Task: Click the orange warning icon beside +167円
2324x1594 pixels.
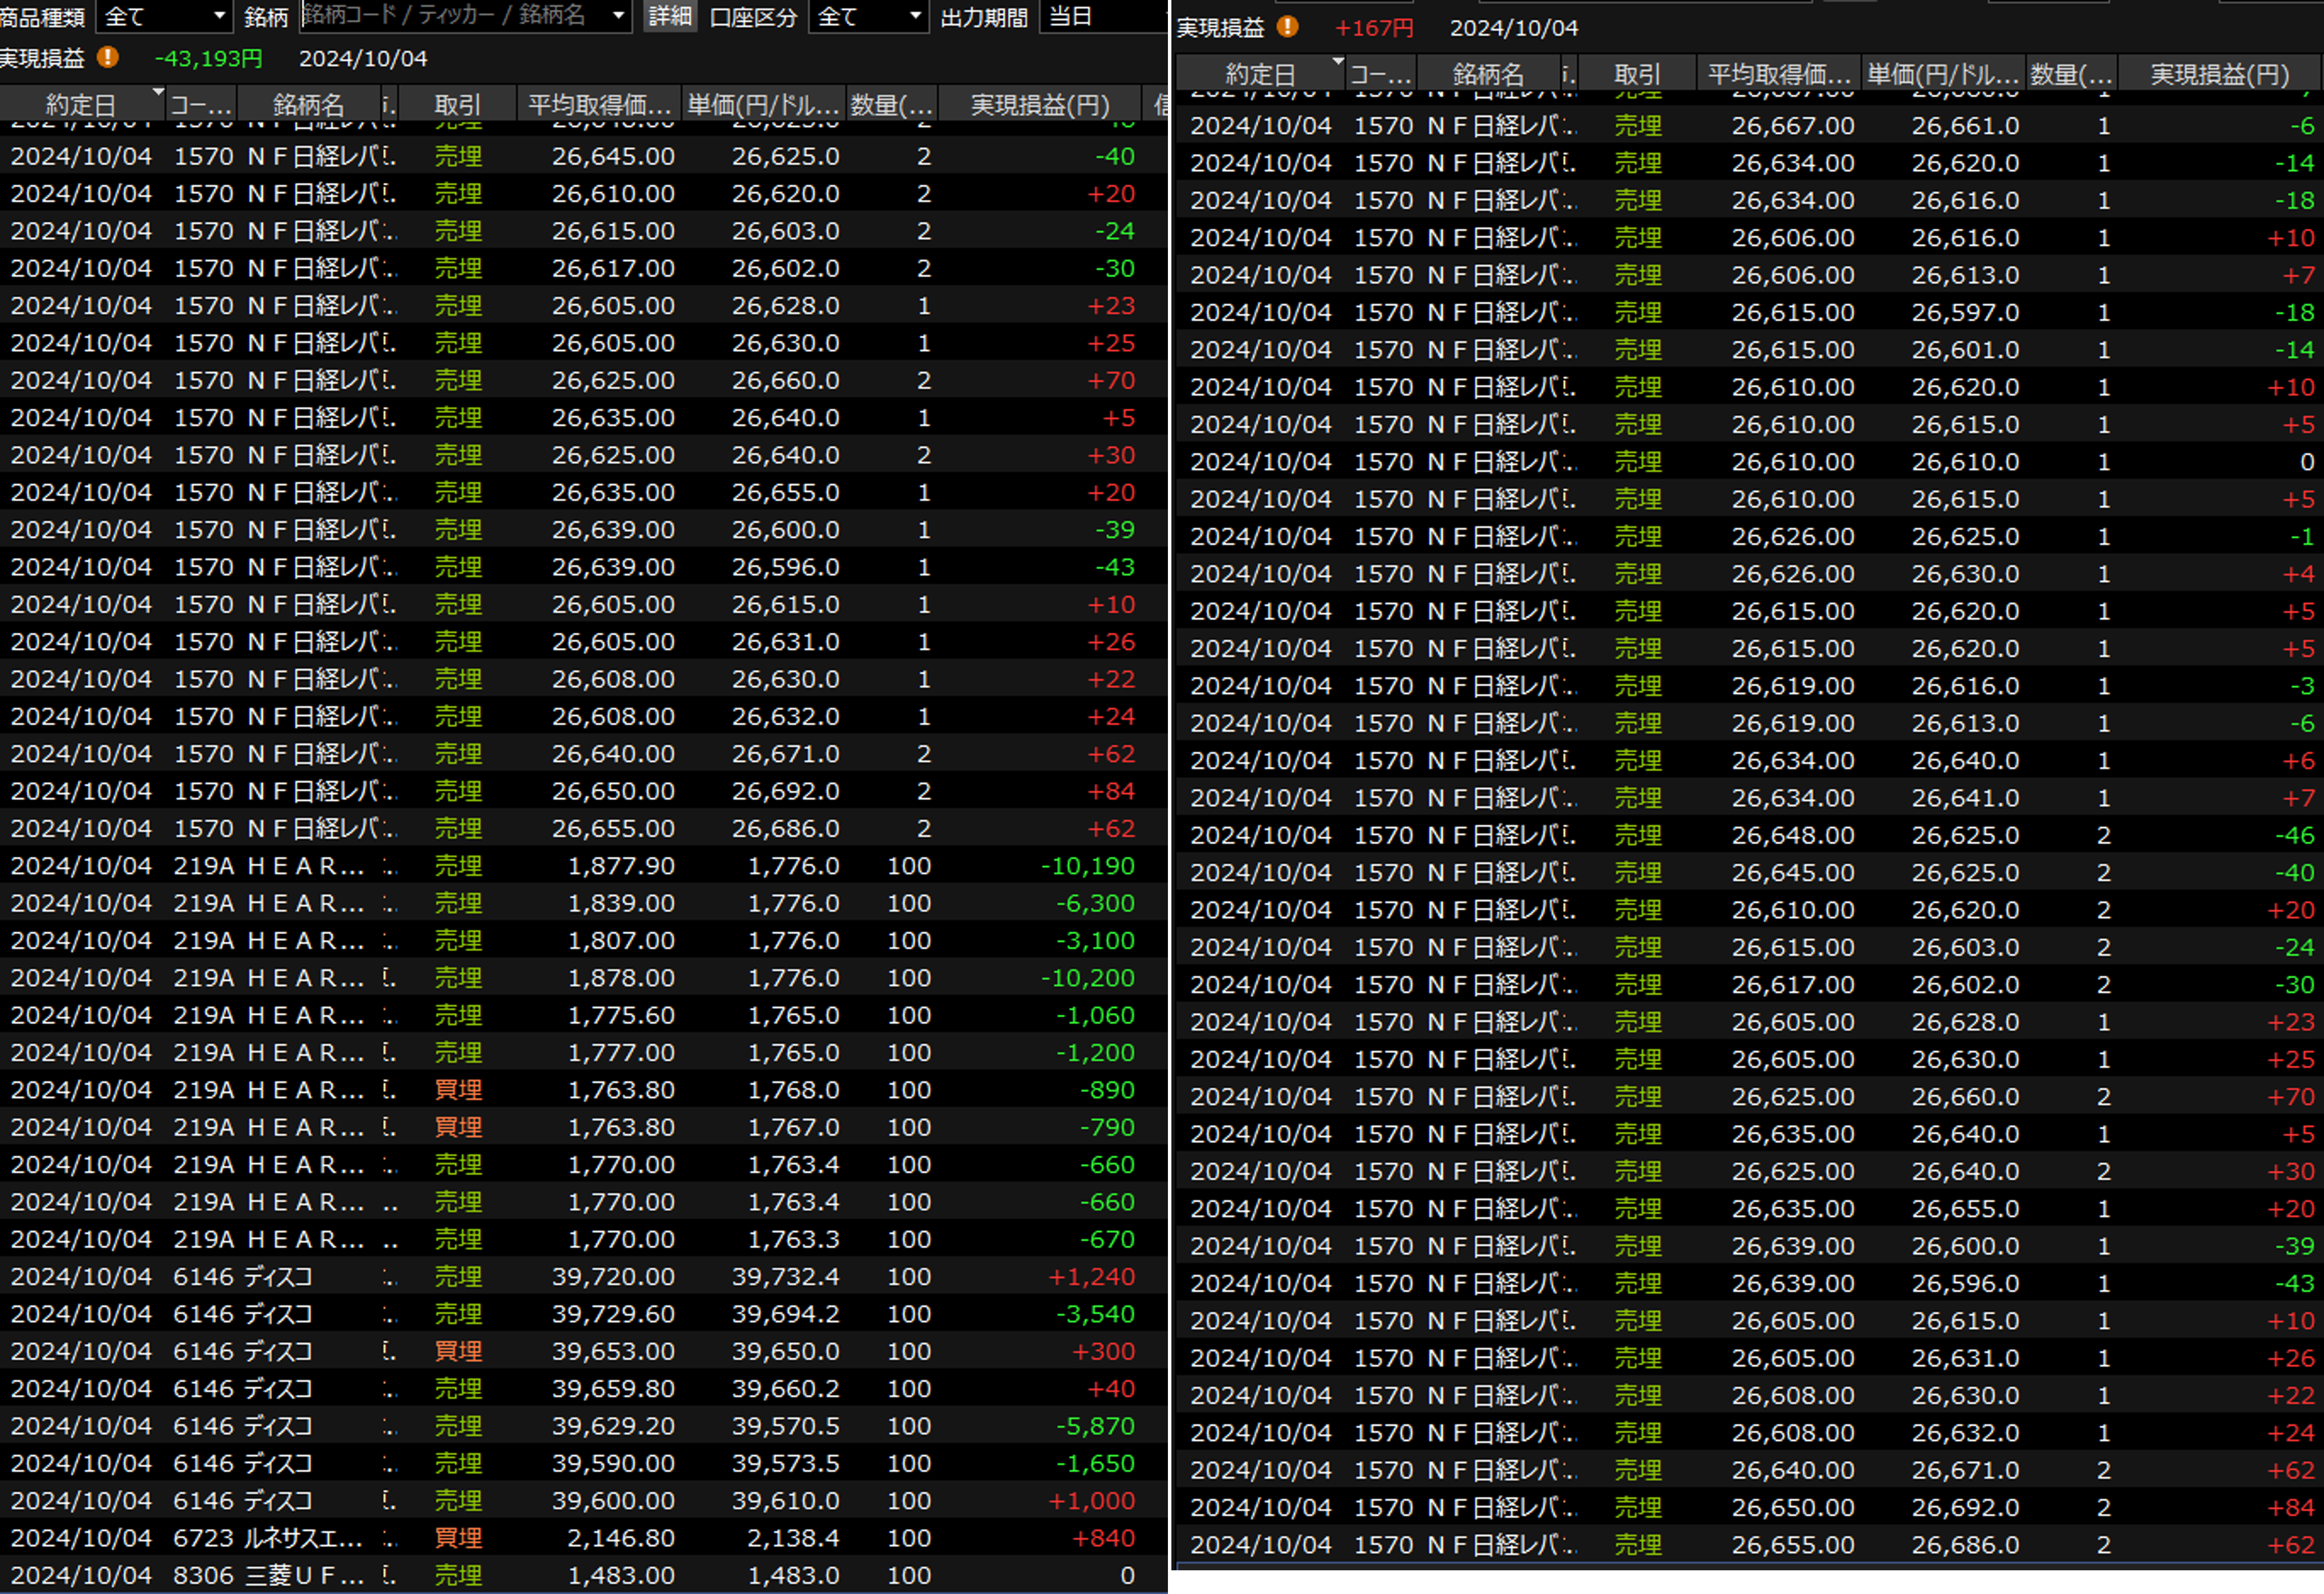Action: tap(1288, 27)
